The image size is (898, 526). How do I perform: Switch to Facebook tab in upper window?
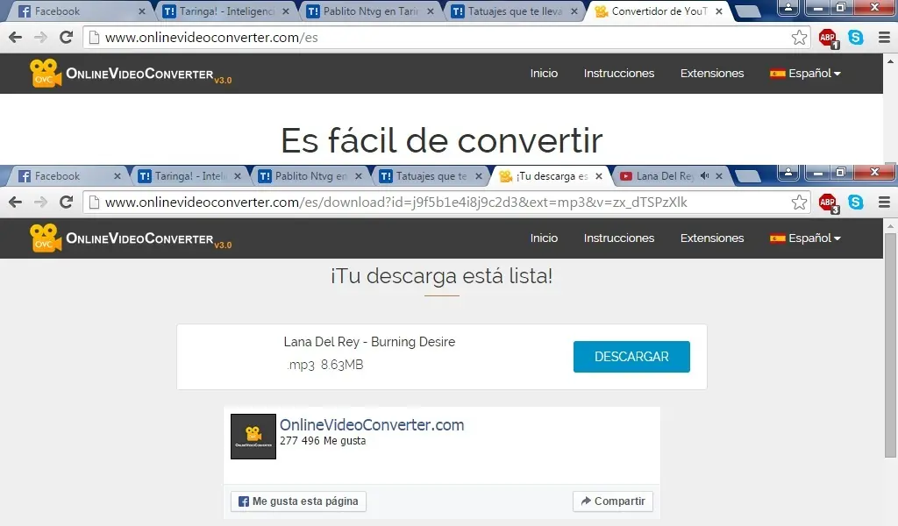click(x=80, y=11)
